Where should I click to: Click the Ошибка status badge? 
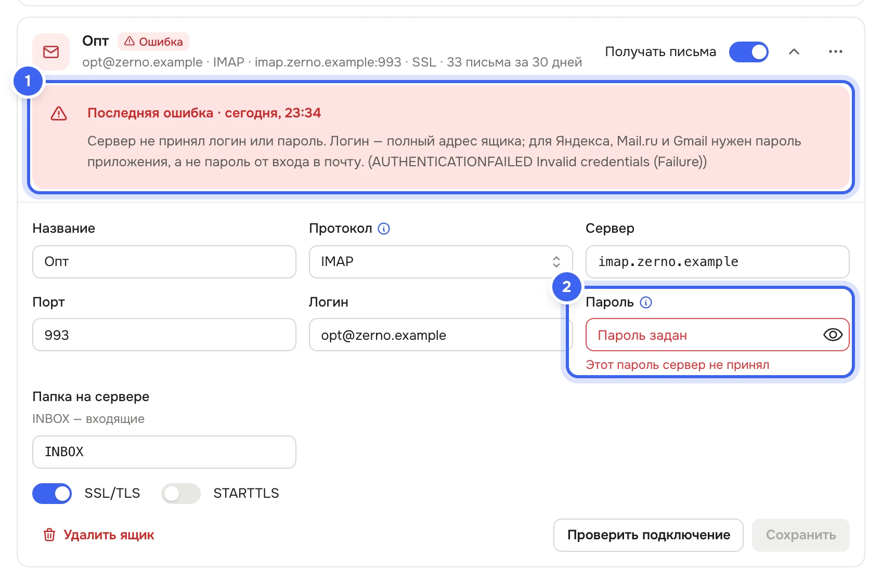point(153,42)
